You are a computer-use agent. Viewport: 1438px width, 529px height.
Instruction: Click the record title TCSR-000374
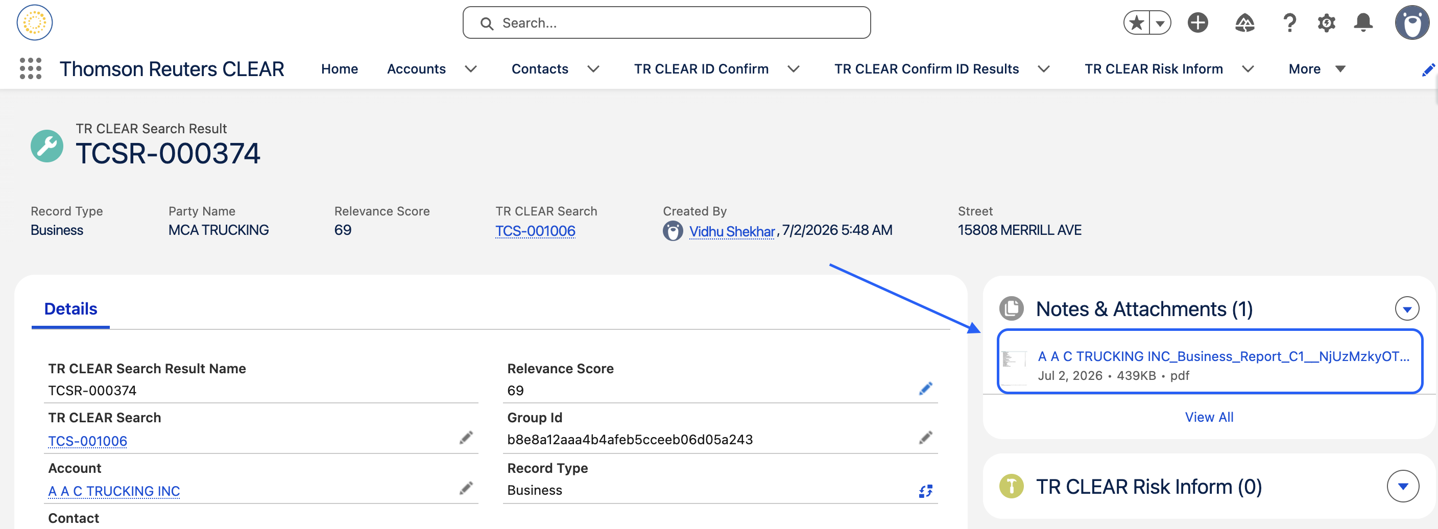(x=168, y=154)
